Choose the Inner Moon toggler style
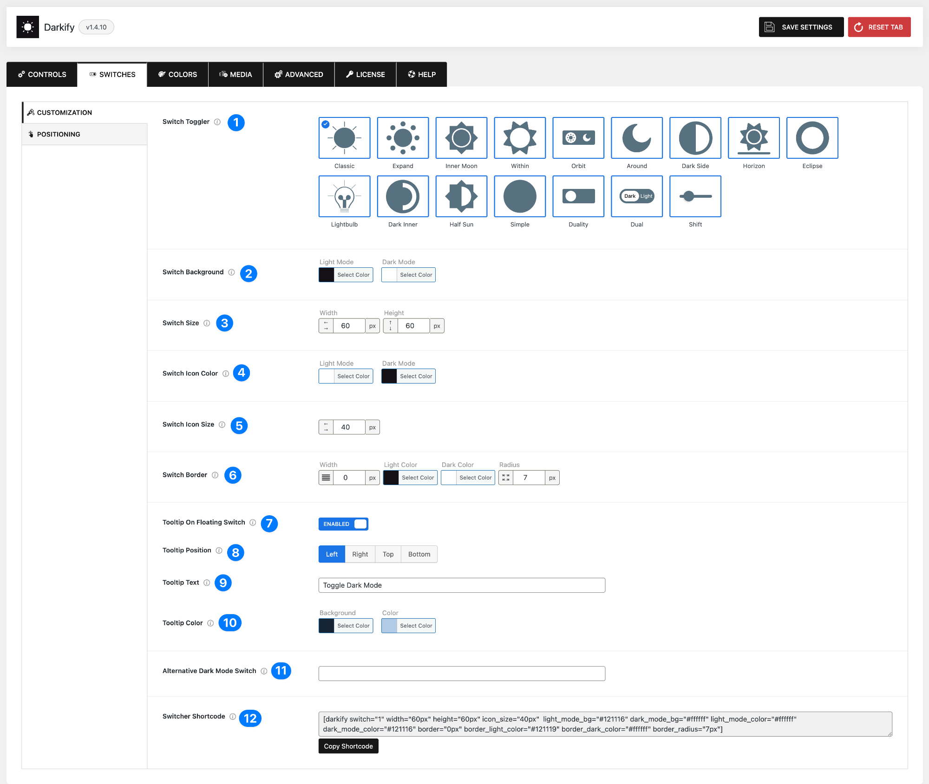This screenshot has width=929, height=784. click(x=461, y=138)
